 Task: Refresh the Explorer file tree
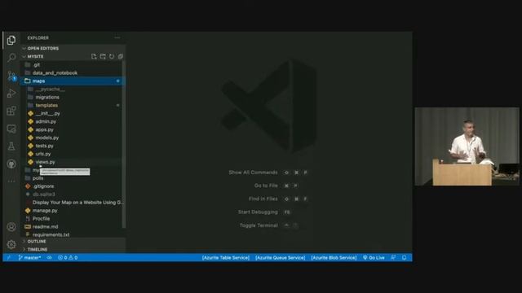[x=112, y=56]
